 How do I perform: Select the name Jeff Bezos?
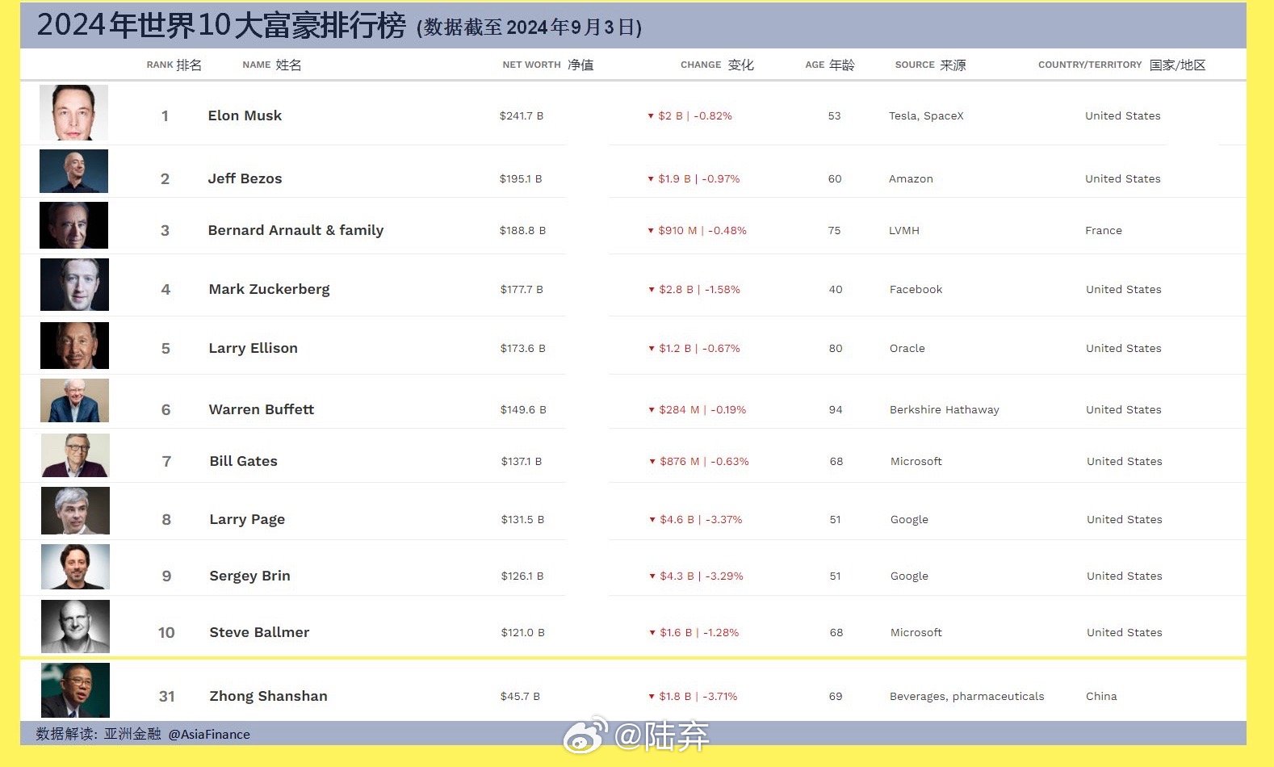(245, 178)
